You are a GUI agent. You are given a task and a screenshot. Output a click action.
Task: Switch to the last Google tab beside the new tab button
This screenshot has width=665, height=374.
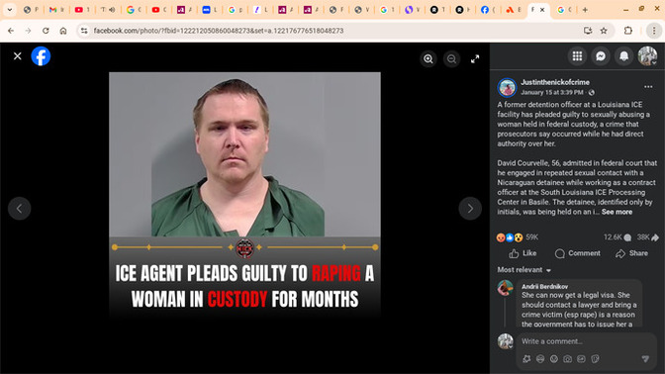click(564, 10)
